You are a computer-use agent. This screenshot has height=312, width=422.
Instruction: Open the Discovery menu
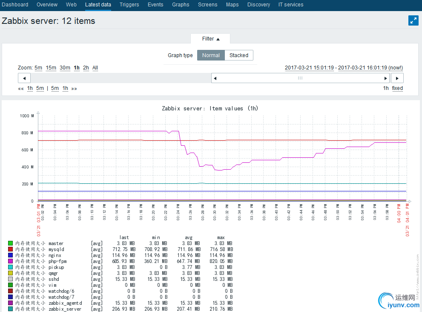tap(258, 5)
